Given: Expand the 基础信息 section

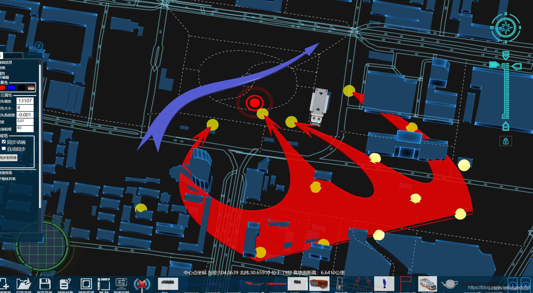Looking at the screenshot, I should tap(6, 62).
